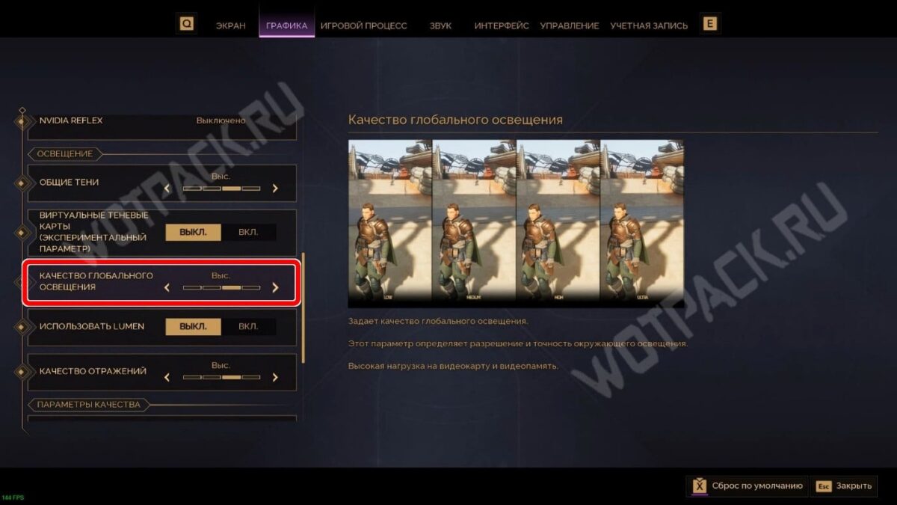Click the E key icon after tabs
This screenshot has height=505, width=897.
(710, 24)
